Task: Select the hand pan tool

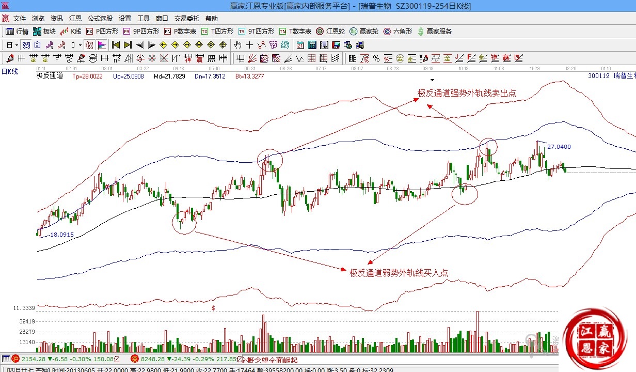Action: (x=238, y=45)
